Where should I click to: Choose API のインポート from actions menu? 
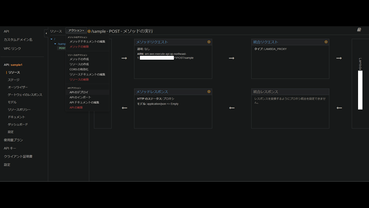(80, 97)
